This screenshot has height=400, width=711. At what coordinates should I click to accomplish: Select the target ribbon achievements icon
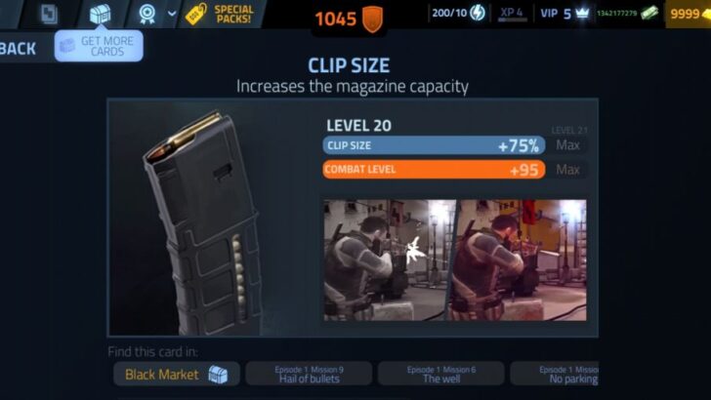[x=147, y=14]
